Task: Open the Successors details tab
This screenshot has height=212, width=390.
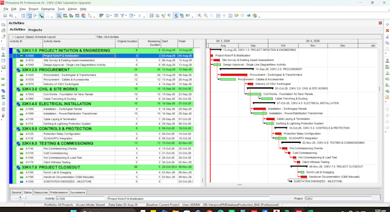Action: [77, 193]
